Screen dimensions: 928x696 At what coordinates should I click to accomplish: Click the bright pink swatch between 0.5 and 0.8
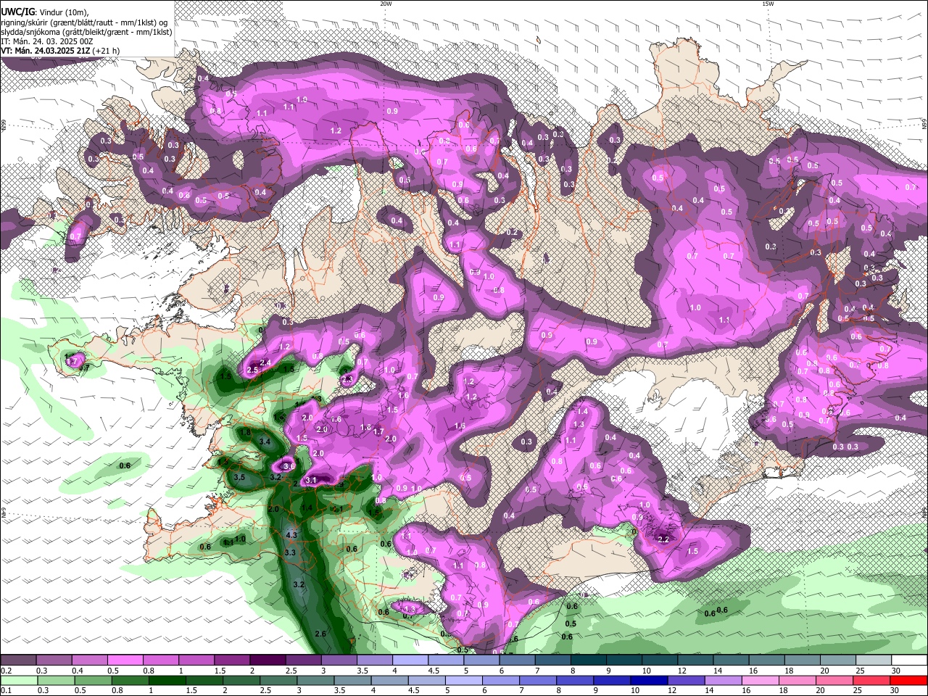[x=125, y=660]
